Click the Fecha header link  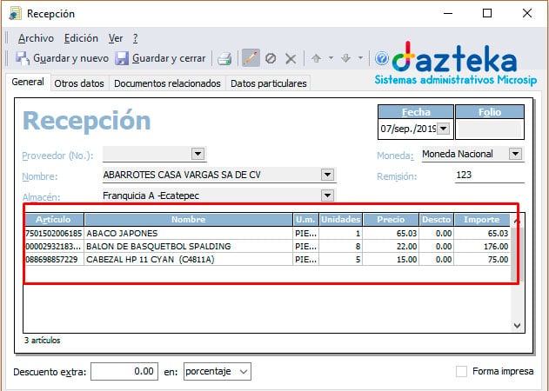click(416, 112)
